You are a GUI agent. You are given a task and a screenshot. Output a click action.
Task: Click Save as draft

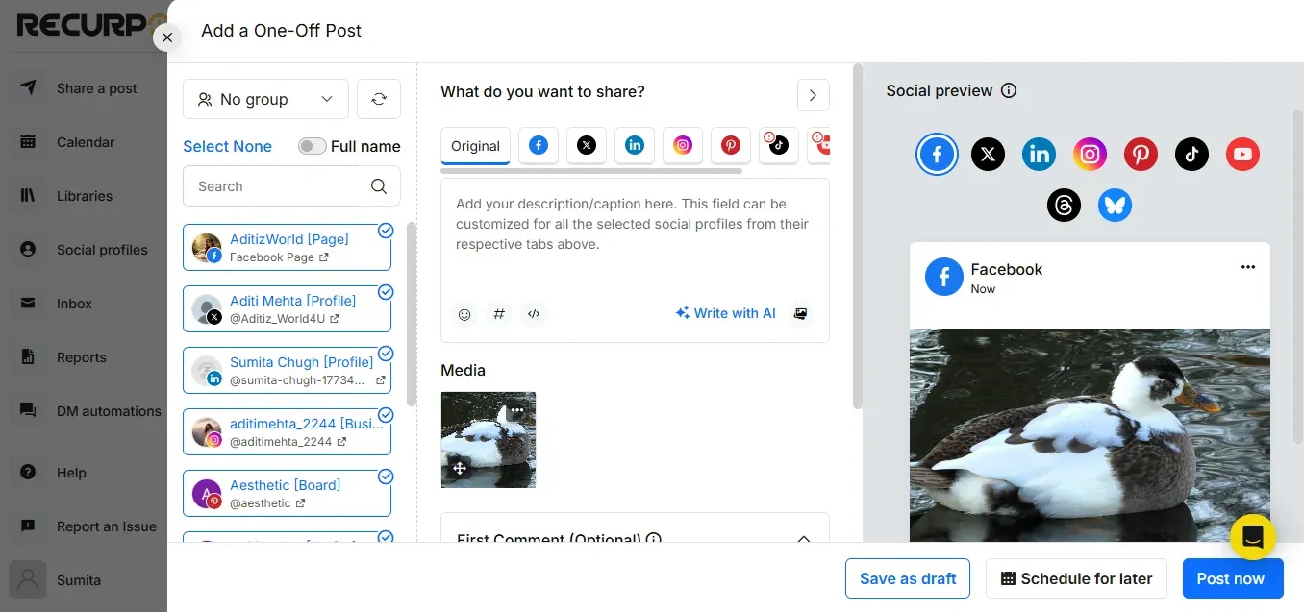coord(908,578)
